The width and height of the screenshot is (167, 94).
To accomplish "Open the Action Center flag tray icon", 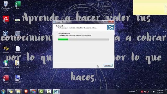I will click(145, 92).
